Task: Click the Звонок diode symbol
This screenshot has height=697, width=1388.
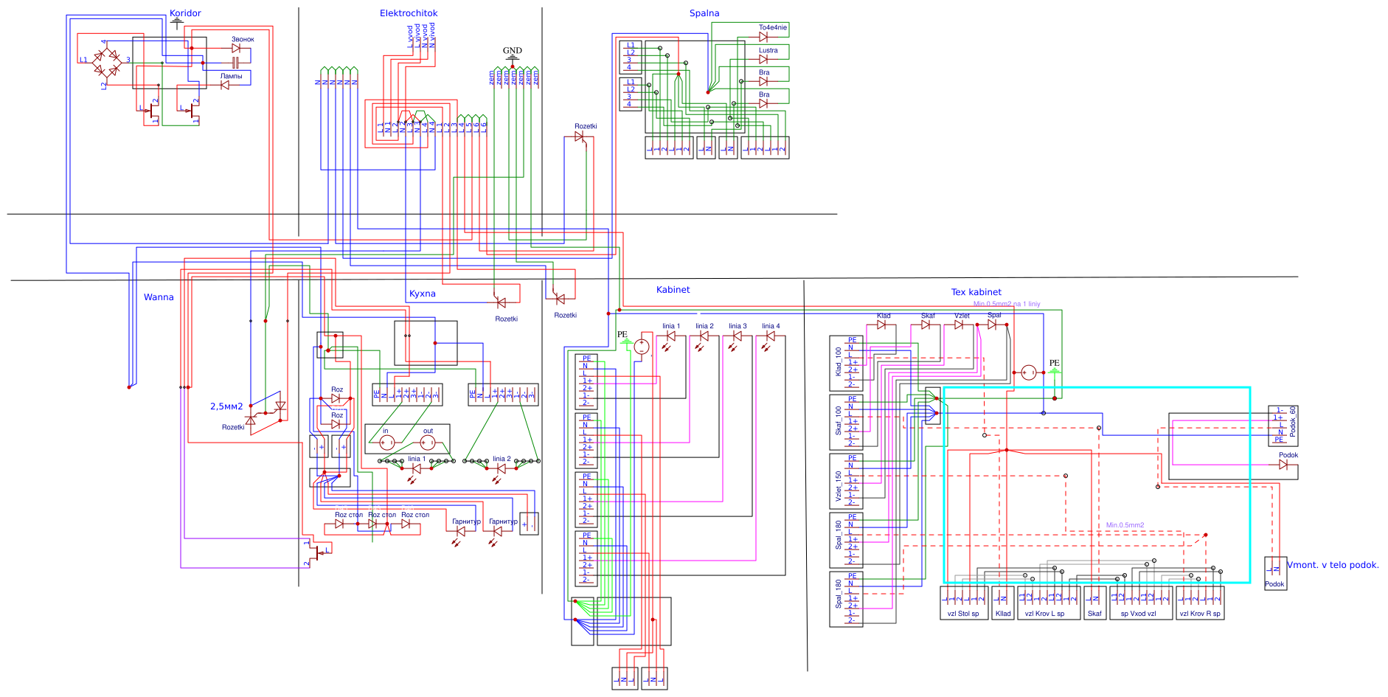Action: (x=236, y=48)
